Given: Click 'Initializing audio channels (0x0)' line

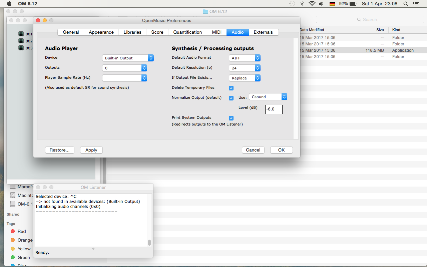Looking at the screenshot, I should tap(68, 207).
